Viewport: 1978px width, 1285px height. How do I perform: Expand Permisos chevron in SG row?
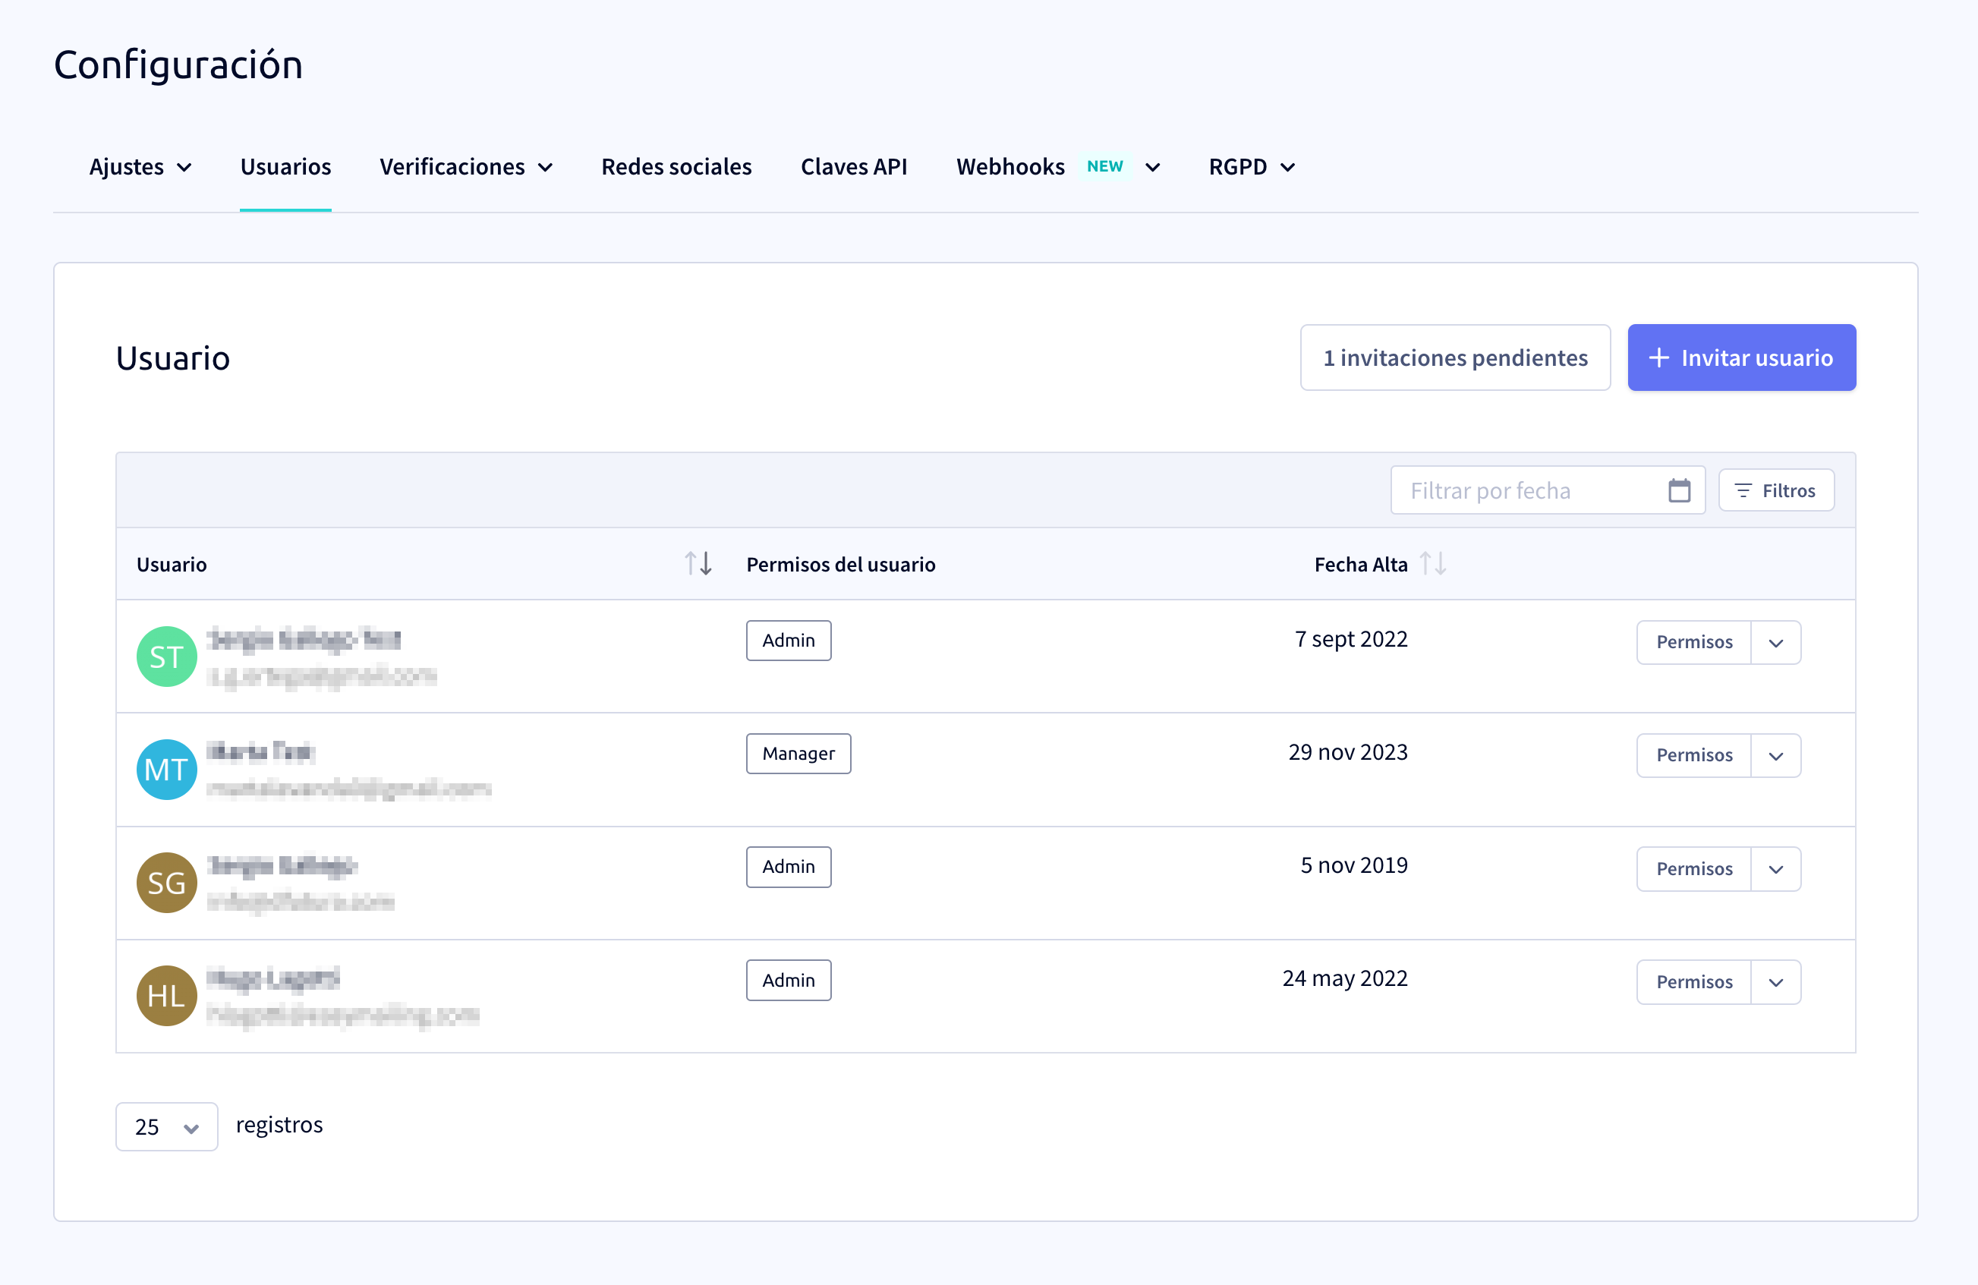point(1776,869)
